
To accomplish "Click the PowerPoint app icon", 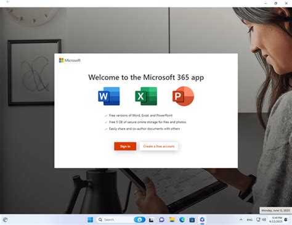I will pos(183,96).
